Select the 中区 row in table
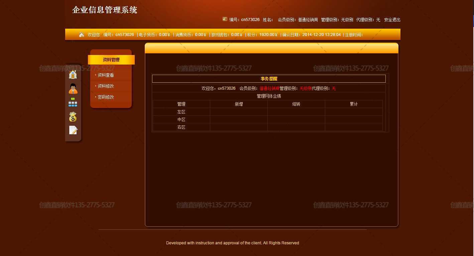Viewport: 474px width, 256px height. (x=181, y=120)
